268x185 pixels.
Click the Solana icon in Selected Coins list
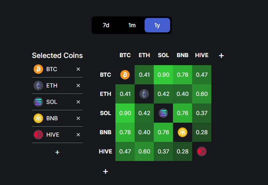38,102
